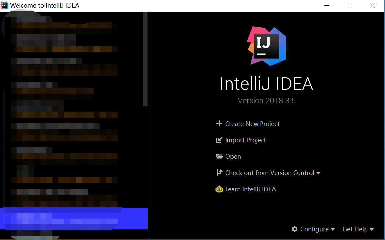Click the IntelliJ IDEA logo image
Screen dimensions: 385x240
(x=267, y=46)
